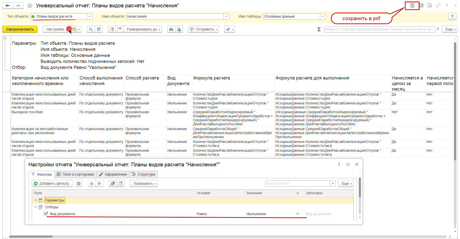Click the save (floppy disk) icon in title bar
Screen dimensions: 460x239
click(412, 6)
